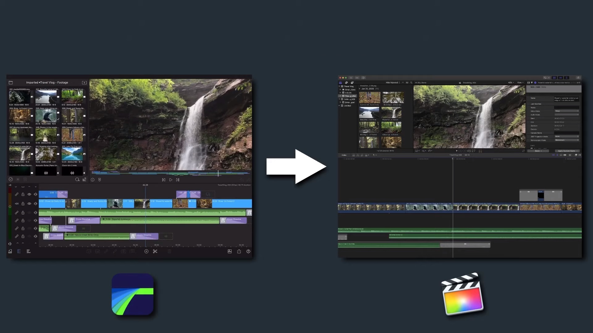Click the Final Cut keyword editor key icon

(x=357, y=78)
